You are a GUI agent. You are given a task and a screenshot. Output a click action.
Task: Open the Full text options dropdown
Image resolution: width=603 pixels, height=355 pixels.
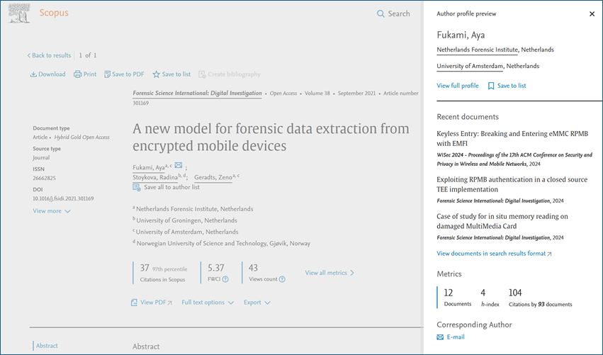208,303
